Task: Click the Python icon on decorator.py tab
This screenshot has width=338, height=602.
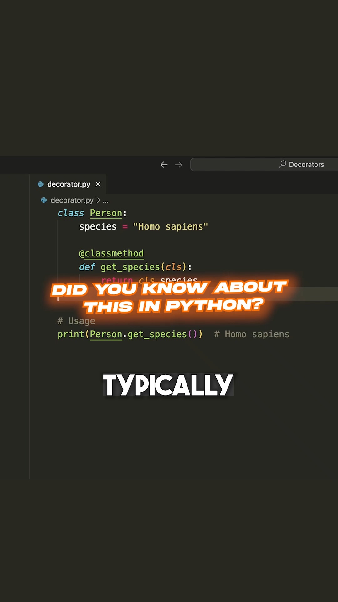Action: coord(40,184)
